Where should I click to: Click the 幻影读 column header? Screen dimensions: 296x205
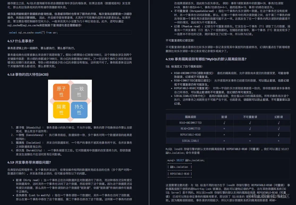(278, 117)
